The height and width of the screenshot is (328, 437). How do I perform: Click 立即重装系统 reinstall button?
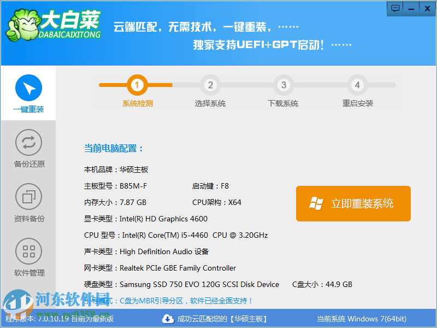353,203
